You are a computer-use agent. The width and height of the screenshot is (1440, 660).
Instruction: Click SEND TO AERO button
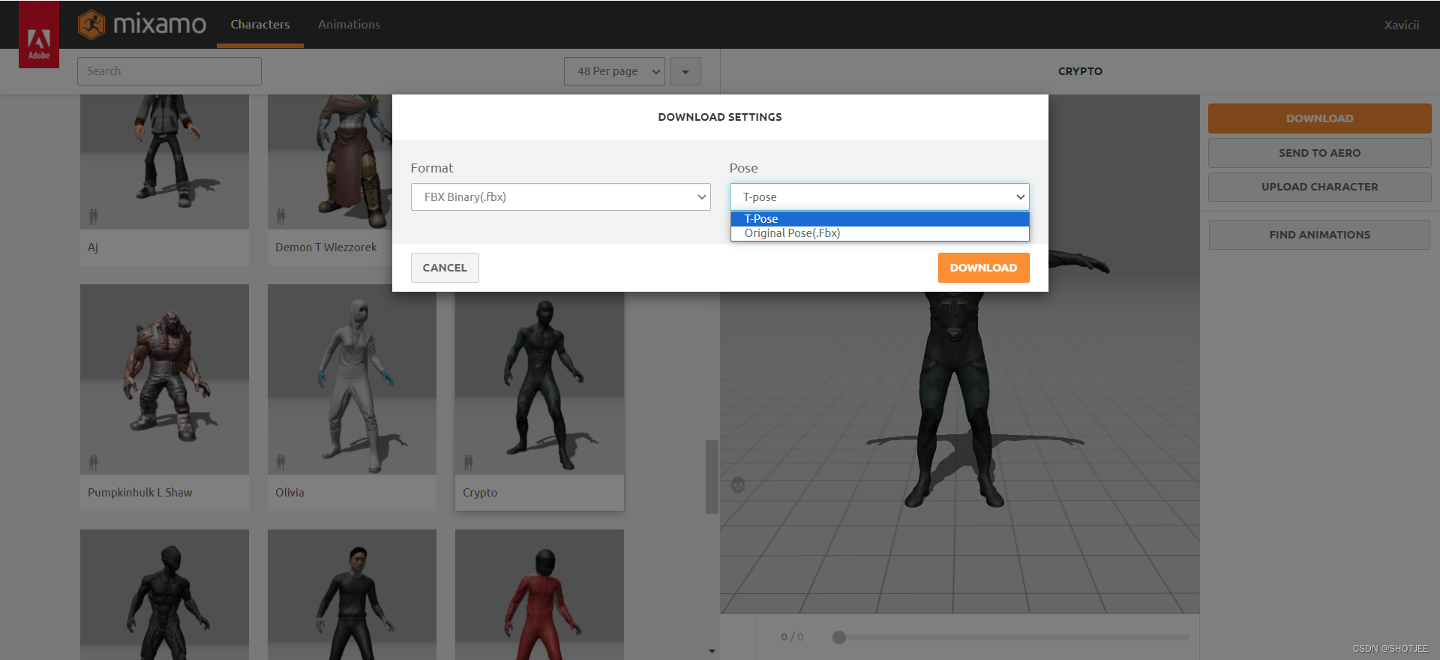(1319, 153)
